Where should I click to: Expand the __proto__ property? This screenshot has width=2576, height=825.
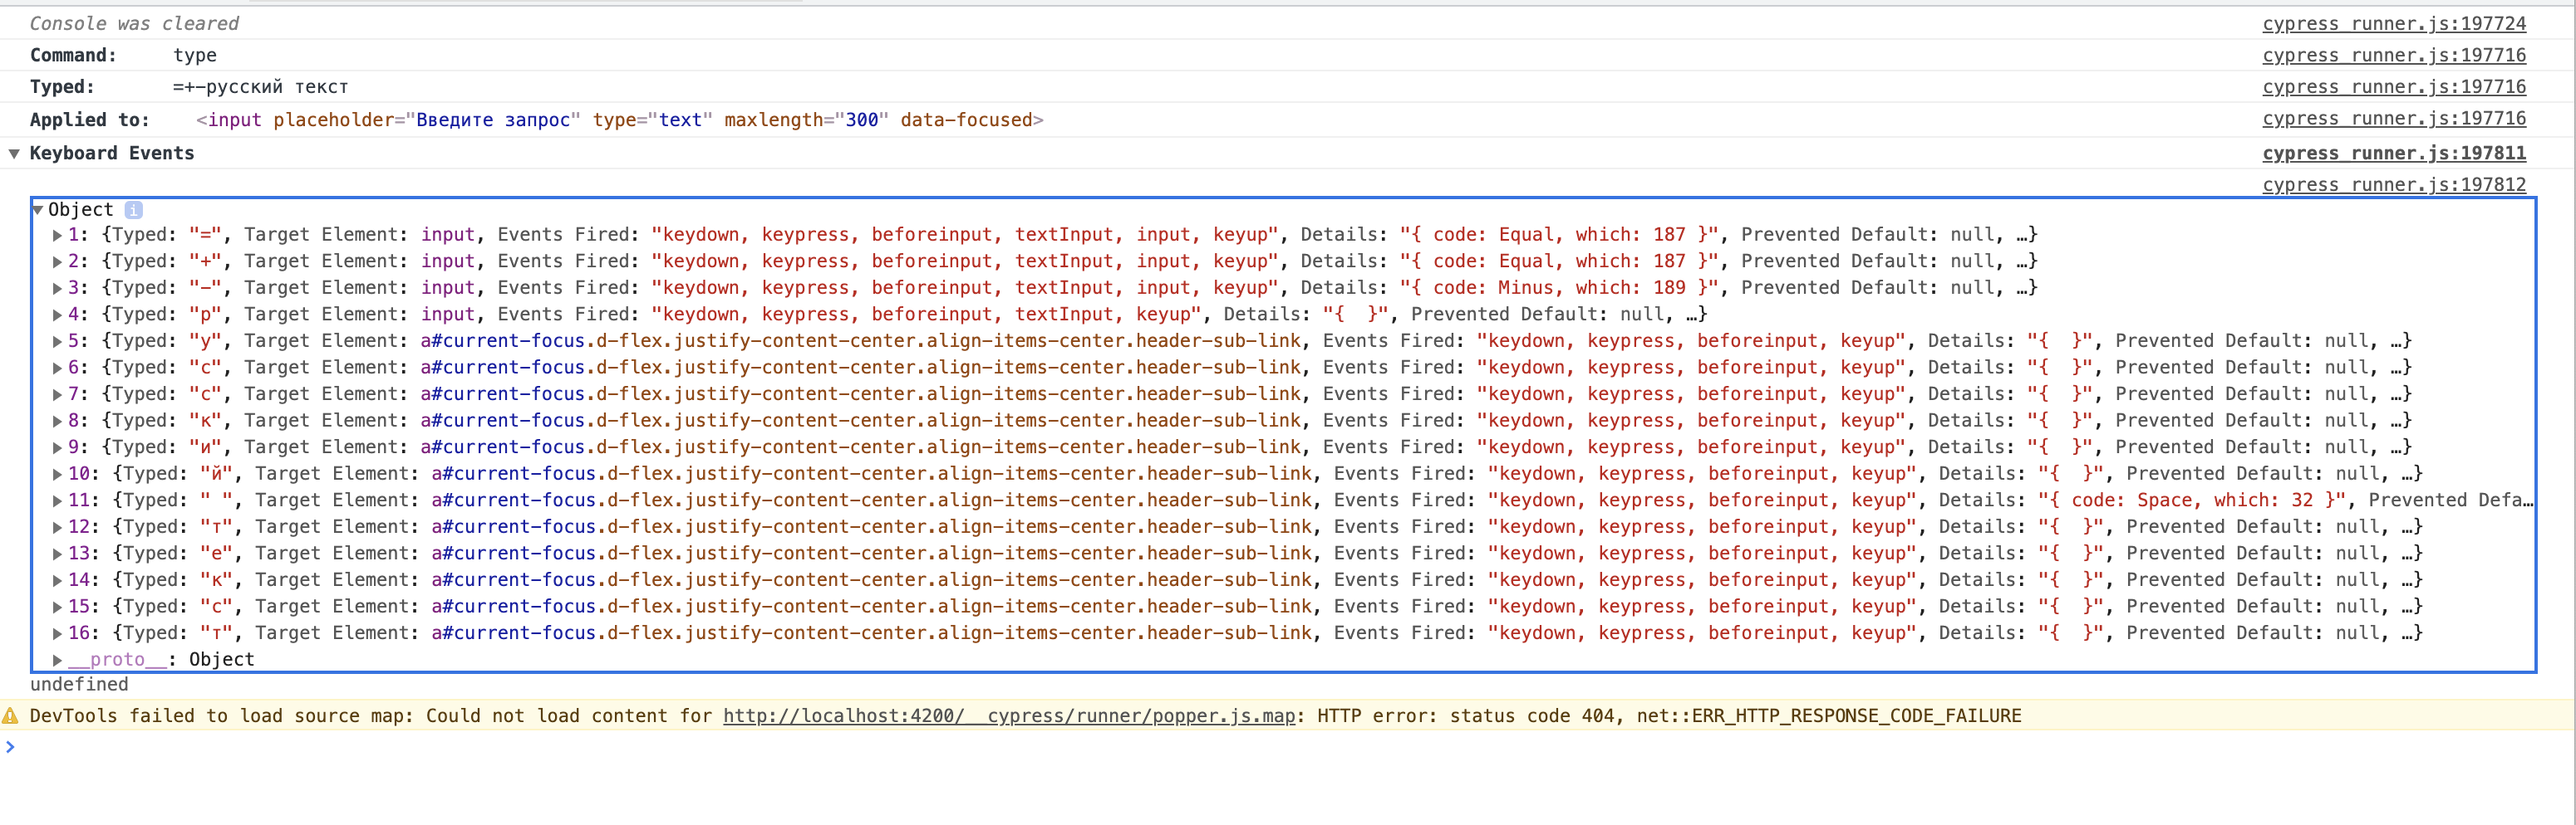58,659
